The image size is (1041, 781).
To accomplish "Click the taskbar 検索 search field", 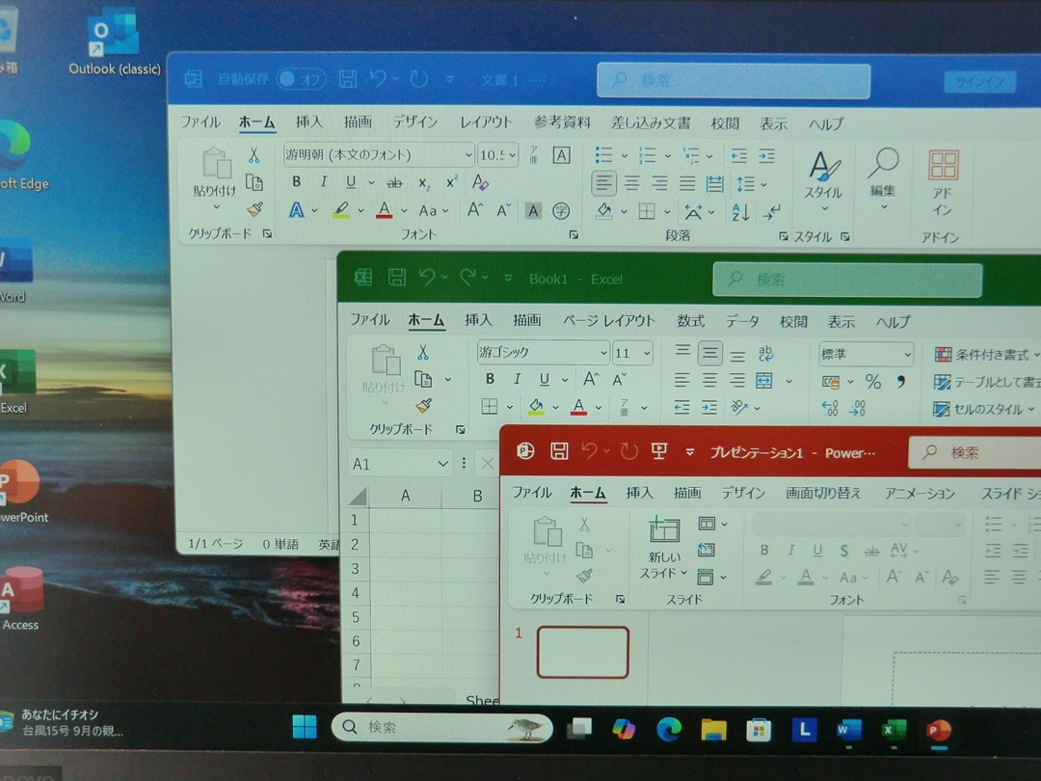I will coord(441,727).
